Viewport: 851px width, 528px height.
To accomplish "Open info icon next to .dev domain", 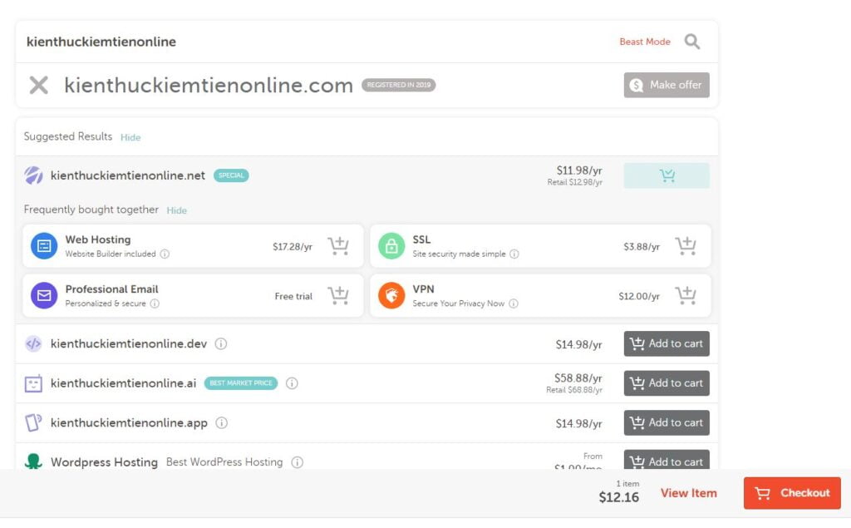I will pyautogui.click(x=221, y=344).
